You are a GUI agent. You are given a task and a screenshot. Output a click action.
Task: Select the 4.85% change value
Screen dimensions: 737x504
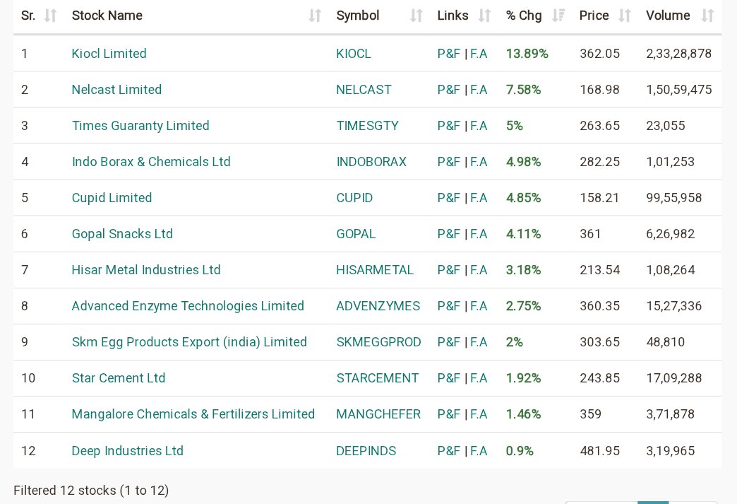(x=523, y=198)
